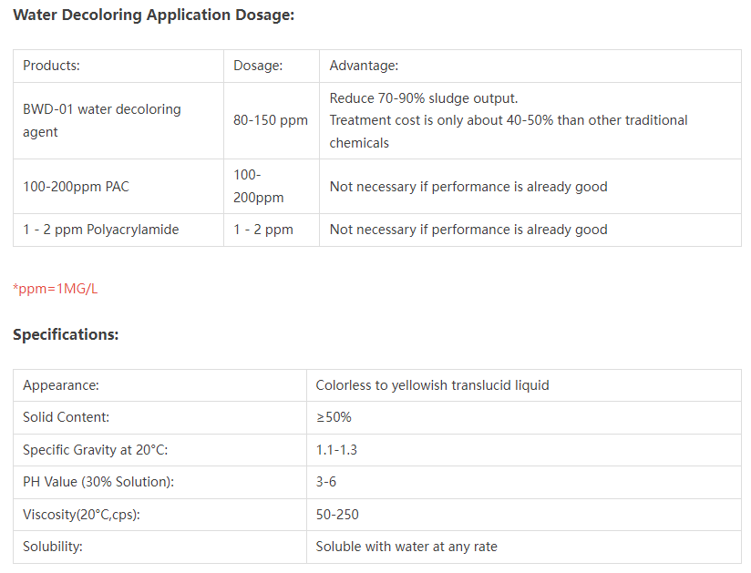Click Soluble with water at any rate
751x573 pixels.
pos(406,547)
